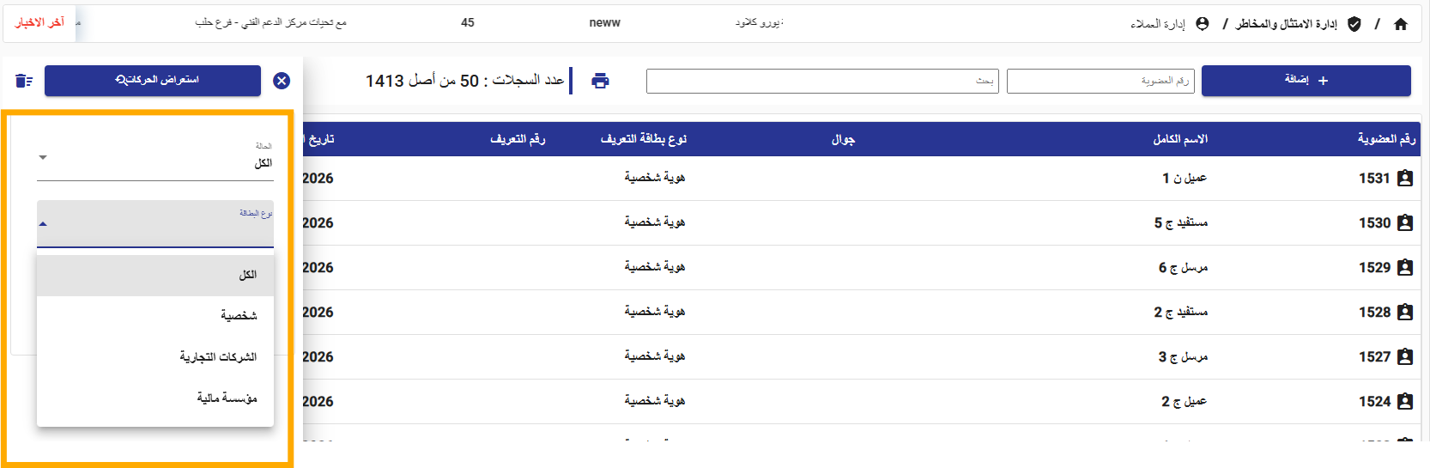
Task: Click the member badge icon for 1529
Action: pyautogui.click(x=1405, y=268)
